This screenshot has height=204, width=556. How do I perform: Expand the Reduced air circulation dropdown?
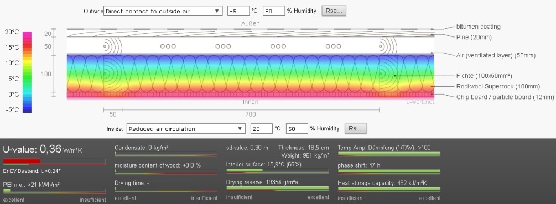point(186,129)
